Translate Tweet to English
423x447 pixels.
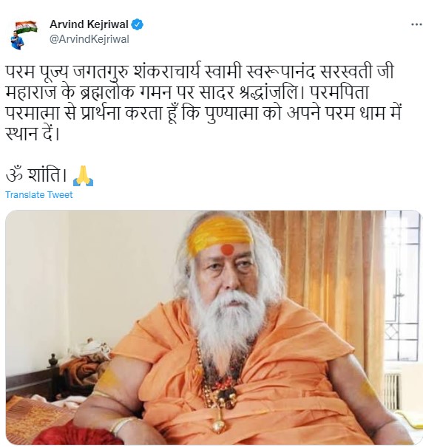pos(39,195)
